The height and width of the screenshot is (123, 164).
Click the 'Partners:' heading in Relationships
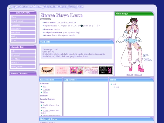pos(44,96)
